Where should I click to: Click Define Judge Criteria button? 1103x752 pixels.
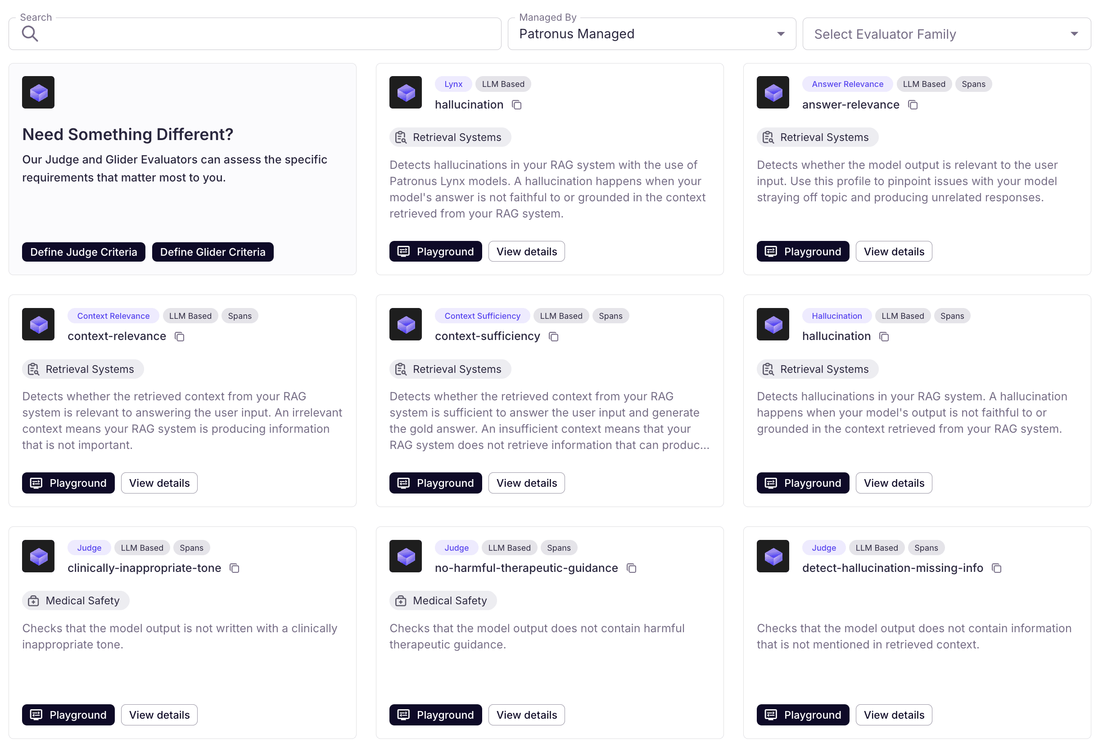tap(84, 252)
